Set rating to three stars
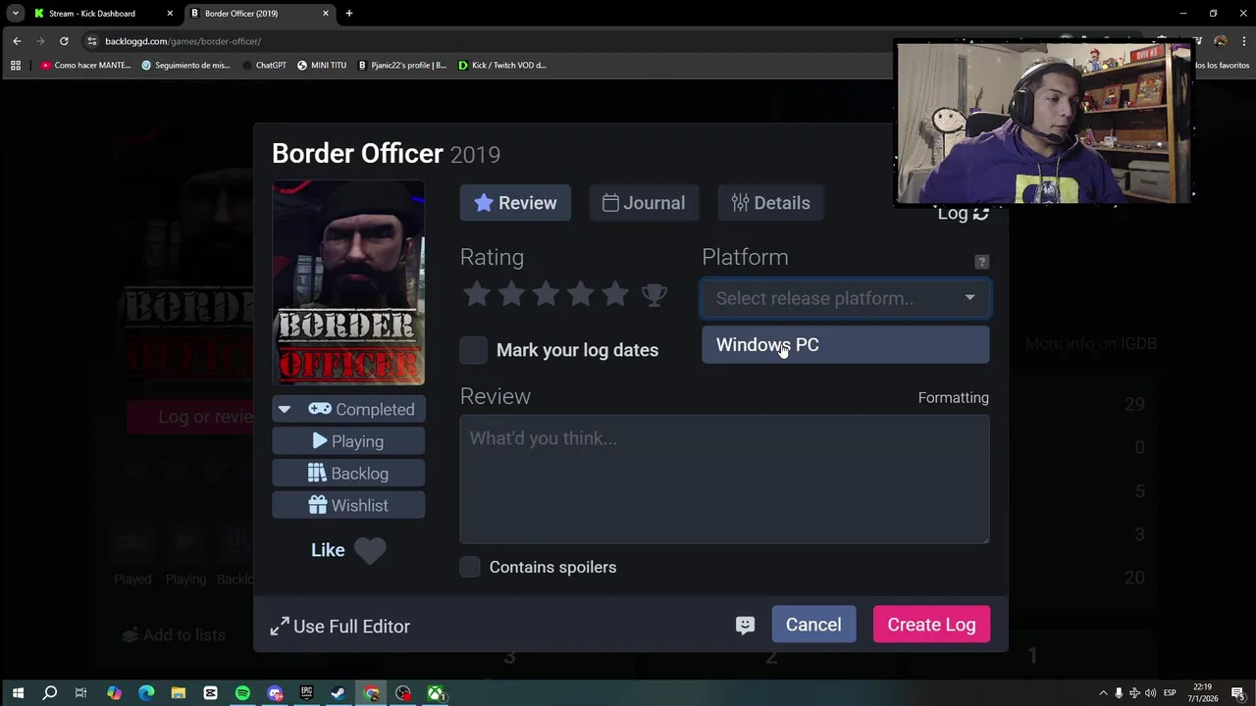Screen dimensions: 1256x706 click(x=546, y=293)
